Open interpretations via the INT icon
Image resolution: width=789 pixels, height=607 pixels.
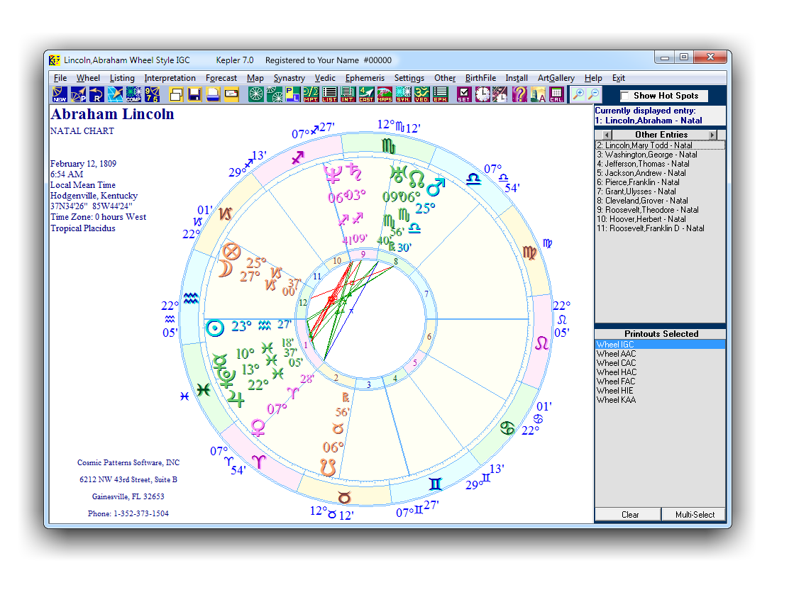(x=348, y=94)
